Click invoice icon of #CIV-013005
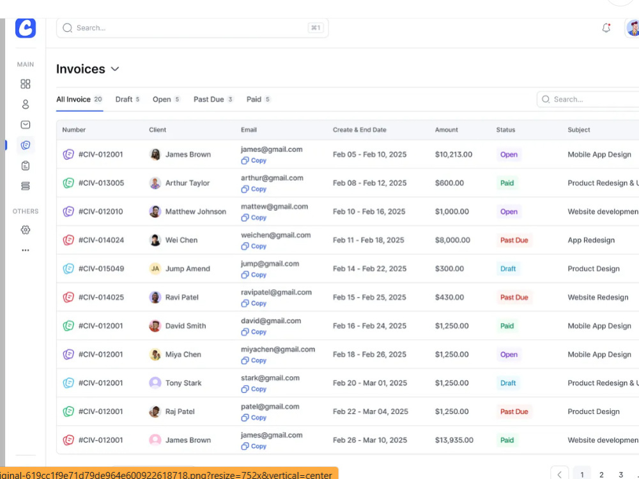 pos(68,183)
